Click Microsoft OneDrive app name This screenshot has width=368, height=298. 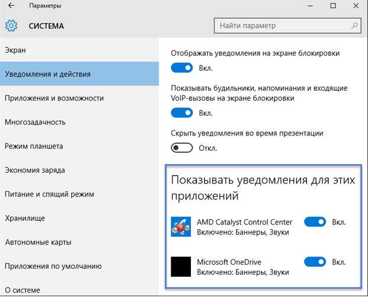coord(229,262)
